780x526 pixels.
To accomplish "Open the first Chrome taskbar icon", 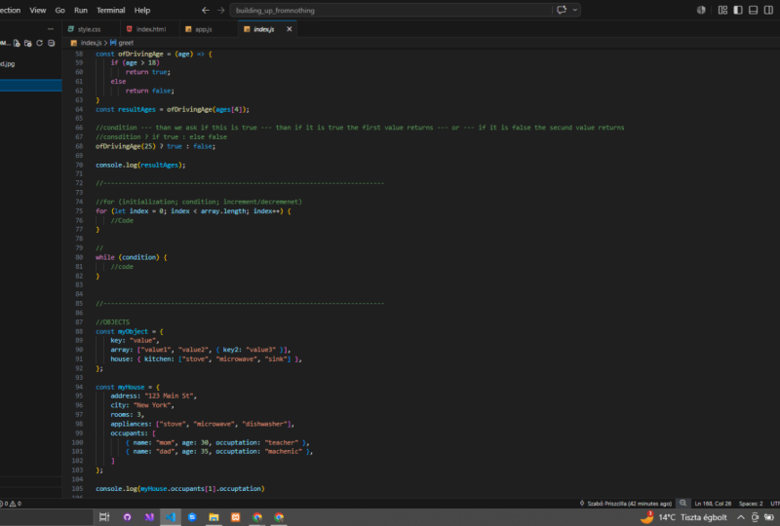I will [257, 517].
